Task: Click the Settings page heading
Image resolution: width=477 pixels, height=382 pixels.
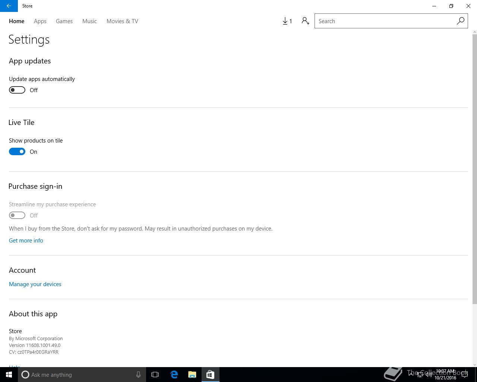Action: (x=29, y=40)
